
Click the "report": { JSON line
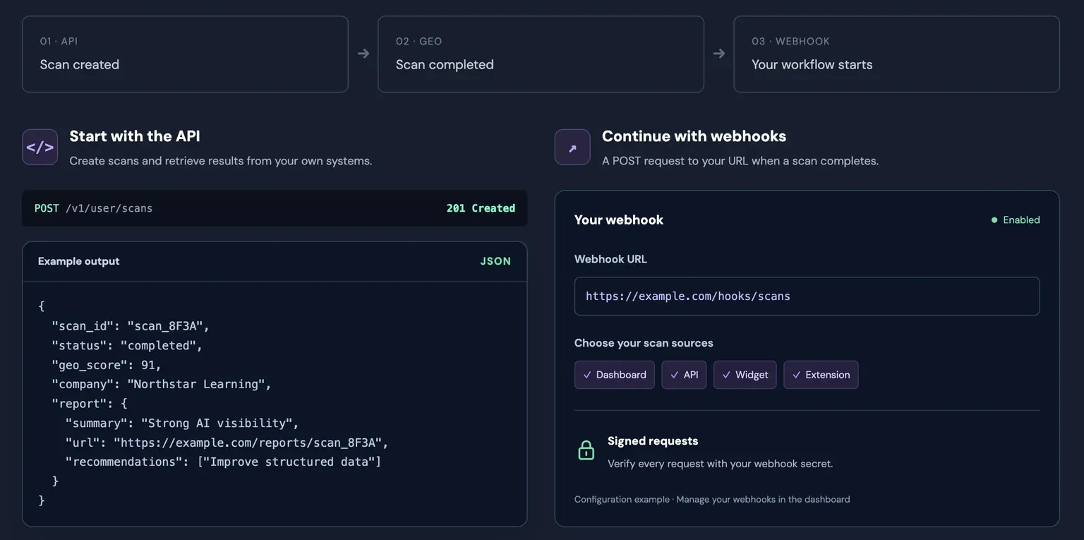click(x=89, y=404)
